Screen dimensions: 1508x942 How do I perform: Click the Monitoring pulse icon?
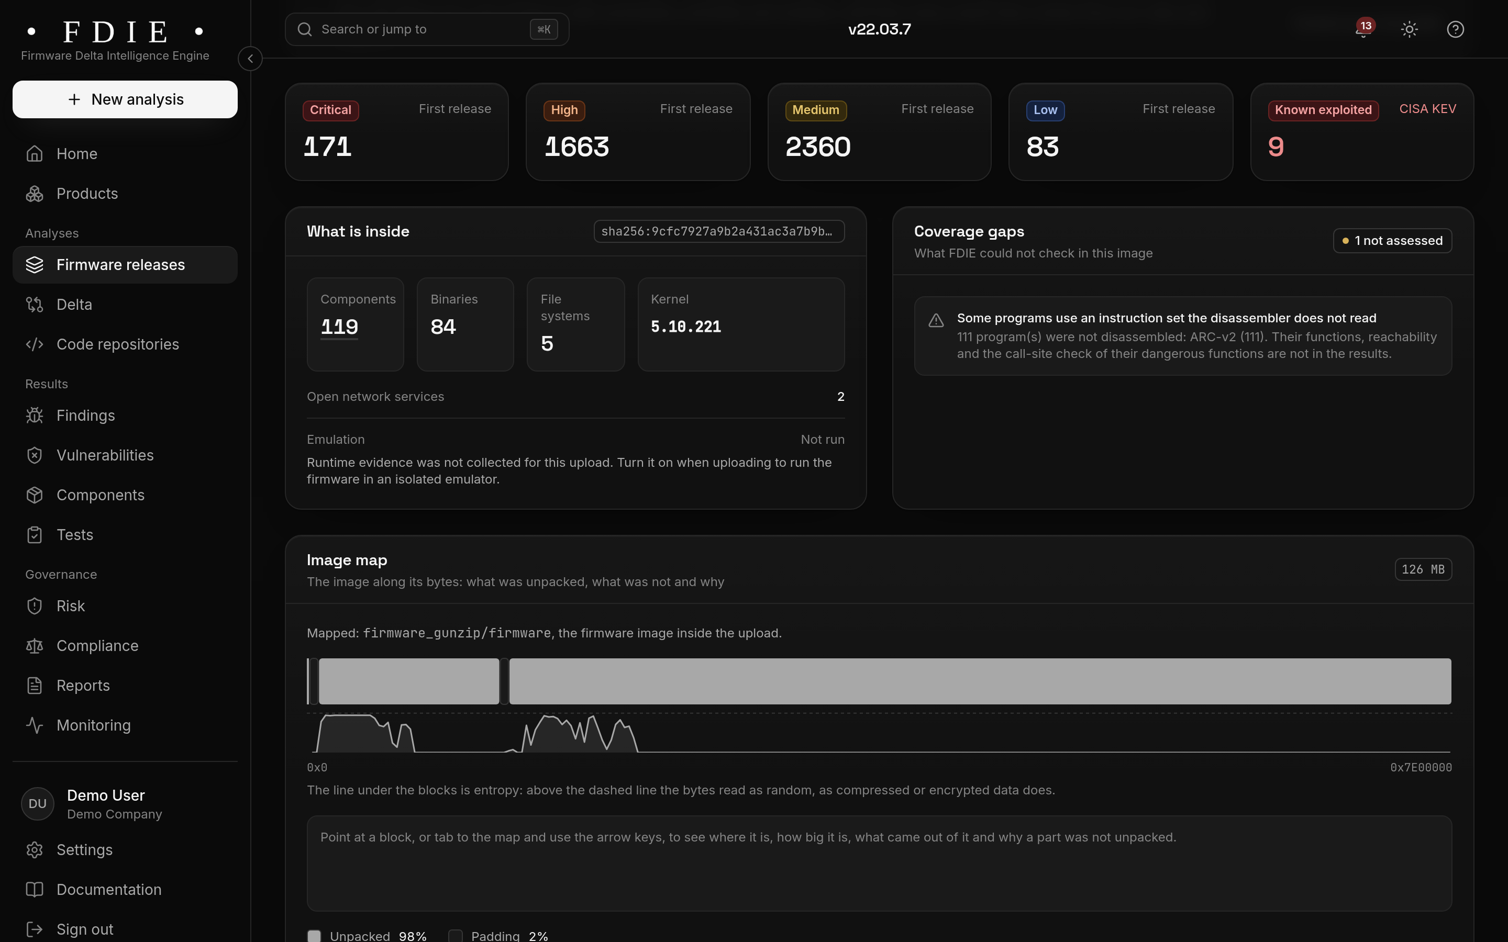click(x=34, y=726)
